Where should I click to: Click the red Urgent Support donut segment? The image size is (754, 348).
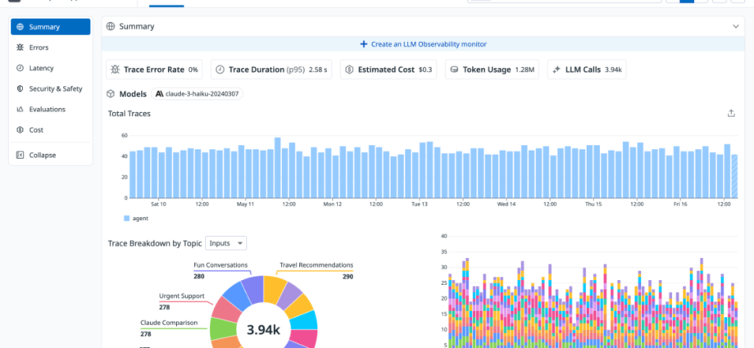225,308
